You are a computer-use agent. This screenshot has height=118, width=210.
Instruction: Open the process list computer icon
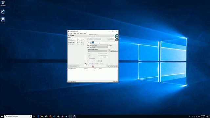click(x=69, y=35)
